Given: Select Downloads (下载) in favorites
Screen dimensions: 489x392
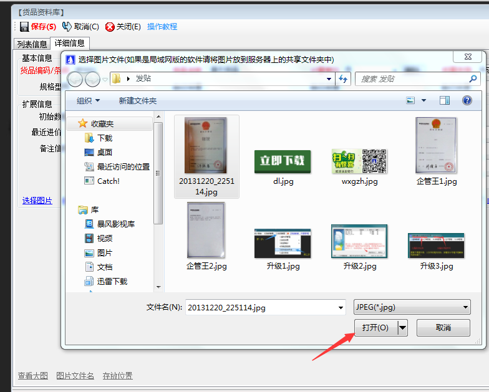Looking at the screenshot, I should [x=105, y=138].
